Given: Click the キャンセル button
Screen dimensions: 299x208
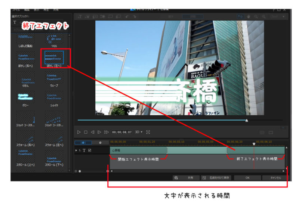Looking at the screenshot, I should [275, 178].
